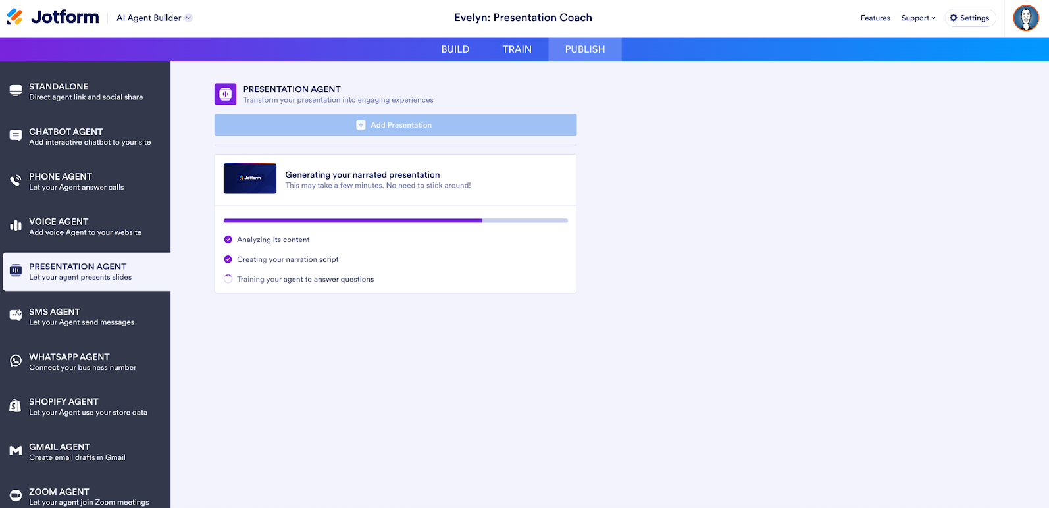Select the Chatbot Agent speech bubble icon
The height and width of the screenshot is (508, 1049).
[16, 136]
